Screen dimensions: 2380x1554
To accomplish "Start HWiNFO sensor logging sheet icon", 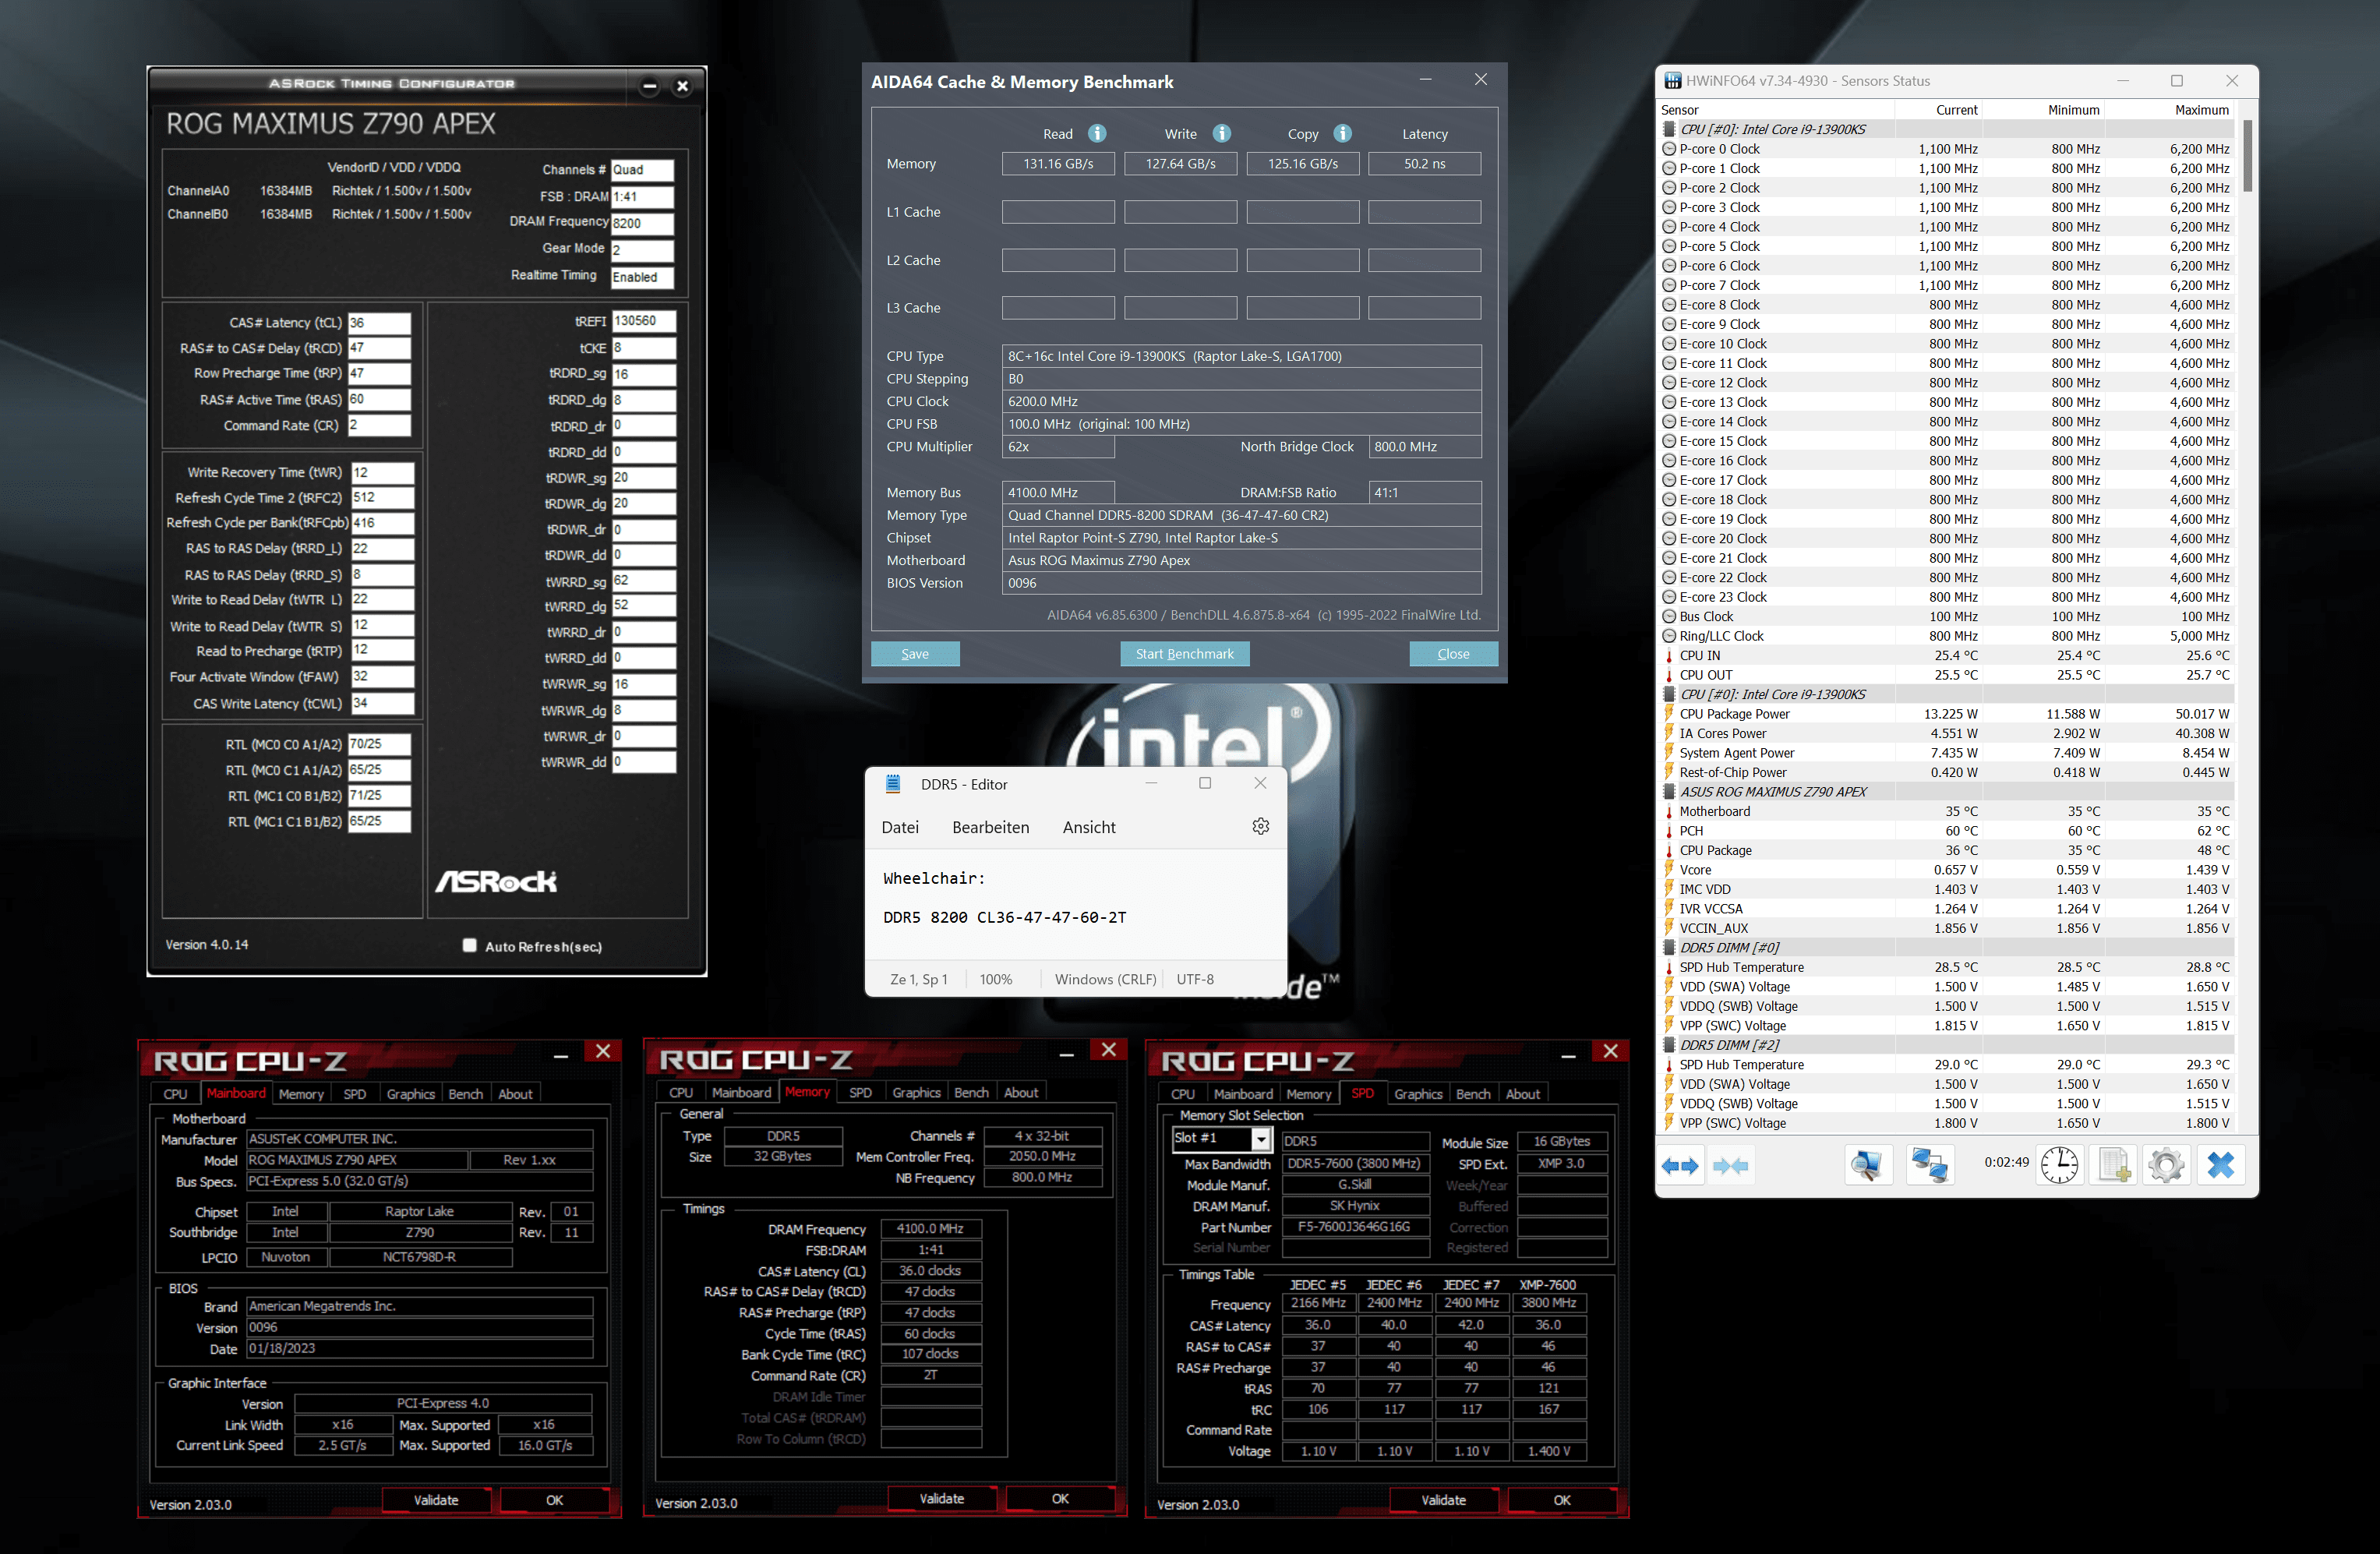I will tap(2113, 1166).
